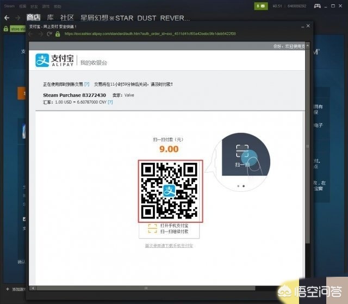Click the download mobile Alipay link
This screenshot has width=348, height=304.
169,246
